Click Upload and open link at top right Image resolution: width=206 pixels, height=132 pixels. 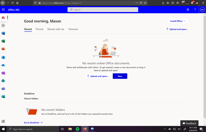177,29
